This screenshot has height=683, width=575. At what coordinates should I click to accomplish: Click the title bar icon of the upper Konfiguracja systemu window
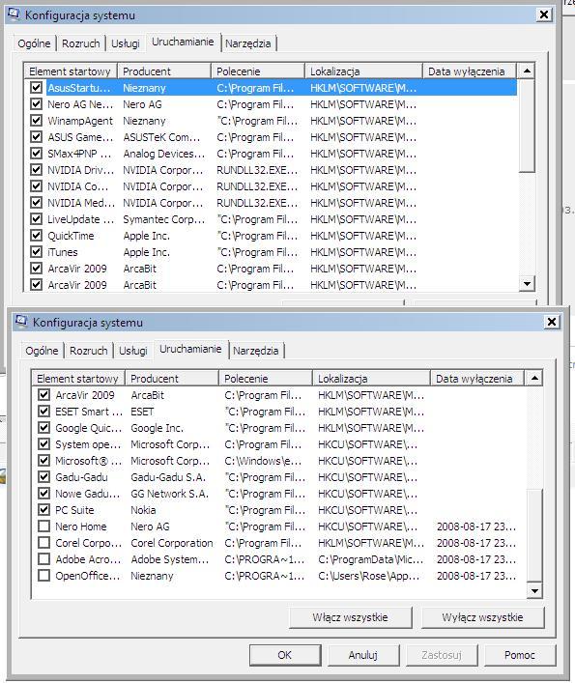tap(14, 14)
